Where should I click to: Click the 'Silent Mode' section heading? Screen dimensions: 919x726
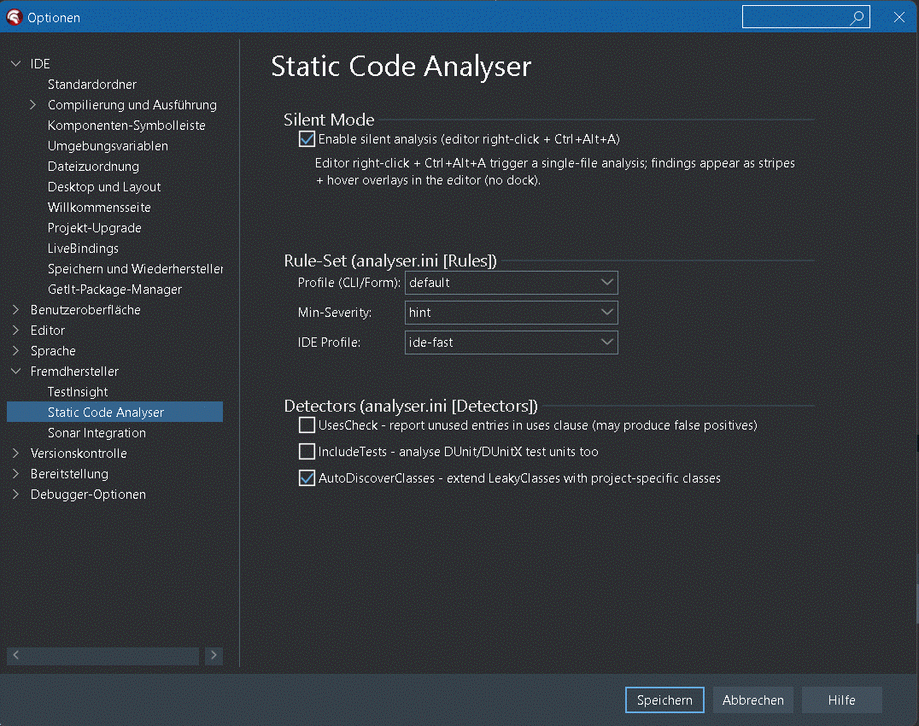(329, 120)
